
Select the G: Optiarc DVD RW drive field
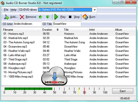coord(65,10)
